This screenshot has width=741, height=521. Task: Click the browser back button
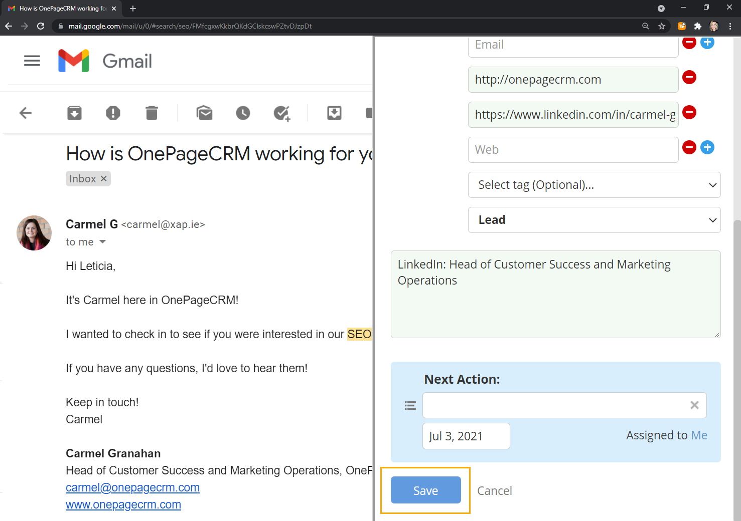tap(9, 26)
